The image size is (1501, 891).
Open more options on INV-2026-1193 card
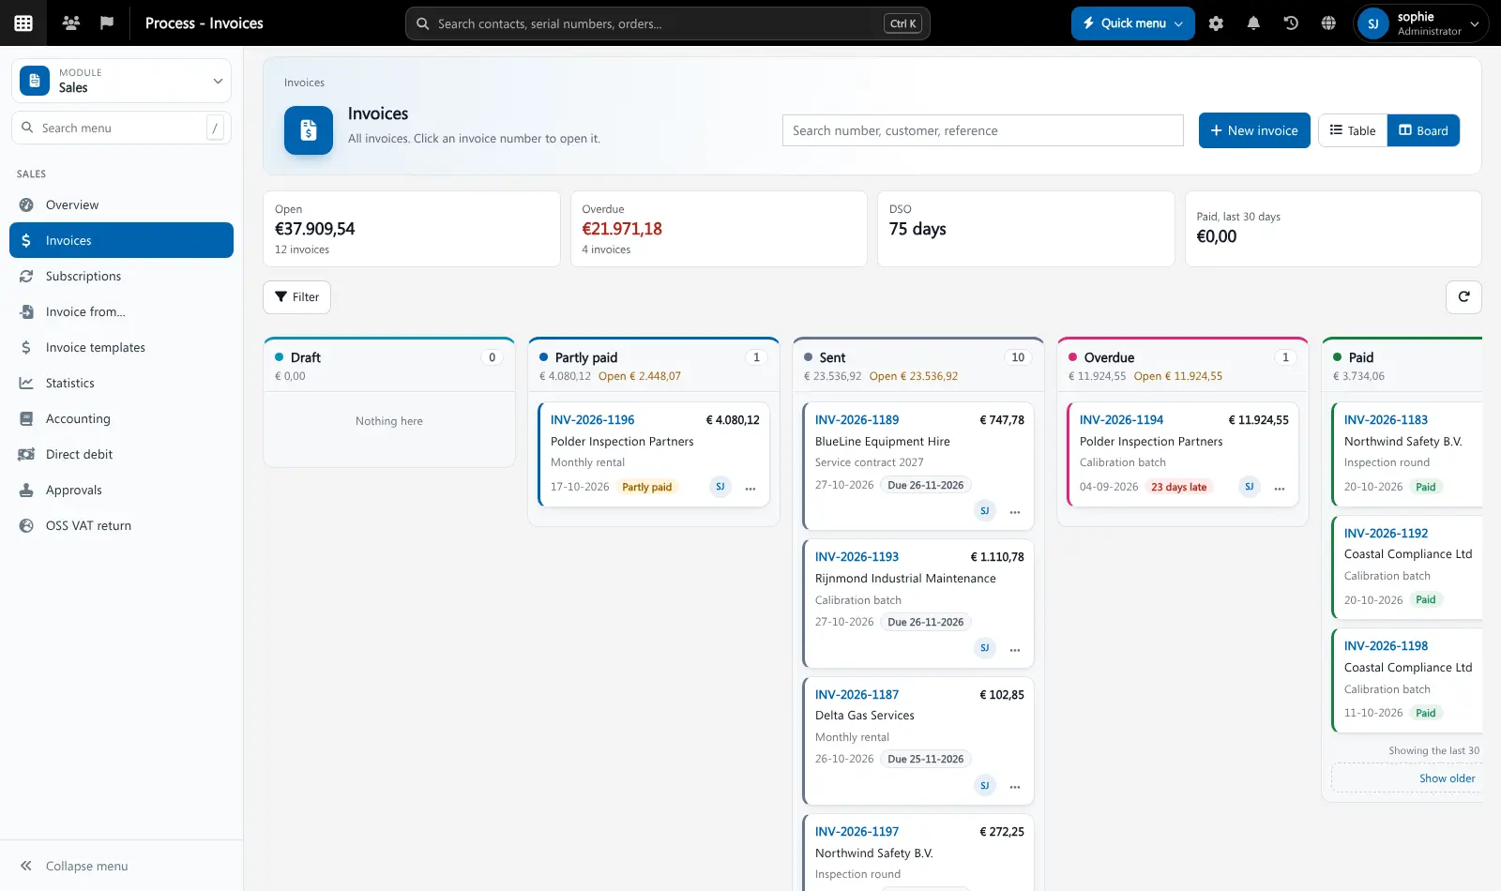point(1015,649)
